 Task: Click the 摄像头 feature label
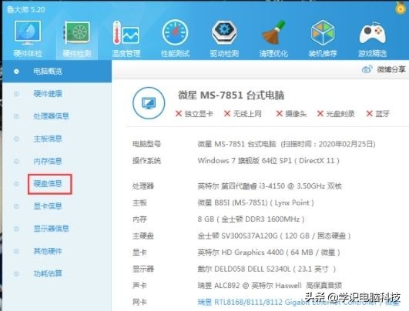(x=296, y=114)
